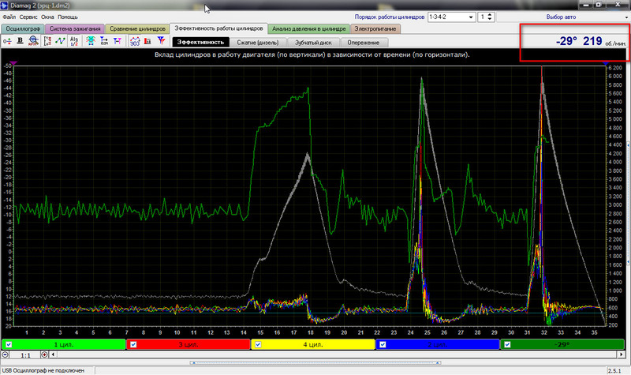Toggle the 2 цил. checkbox
Viewport: 631px width, 375px height.
pyautogui.click(x=383, y=344)
